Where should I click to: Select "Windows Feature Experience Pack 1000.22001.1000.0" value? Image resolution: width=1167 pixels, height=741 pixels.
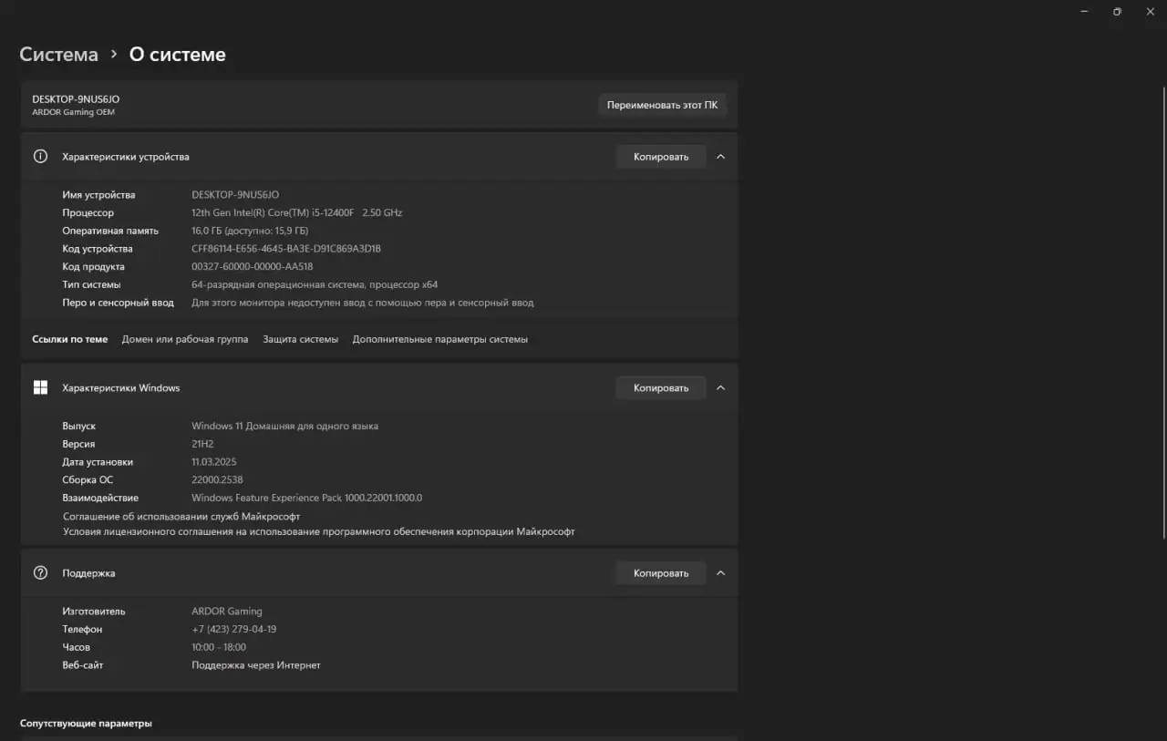pos(307,498)
